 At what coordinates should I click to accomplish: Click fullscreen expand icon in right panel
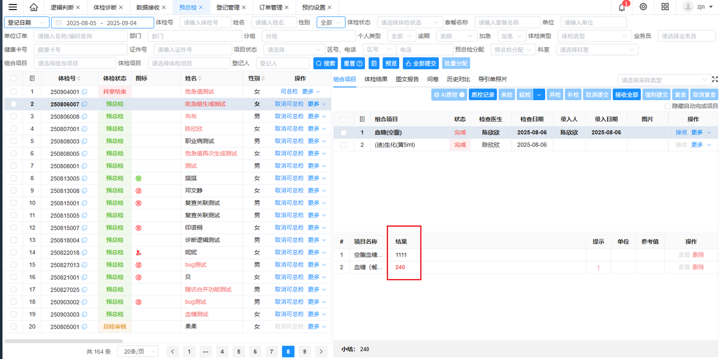coord(715,79)
